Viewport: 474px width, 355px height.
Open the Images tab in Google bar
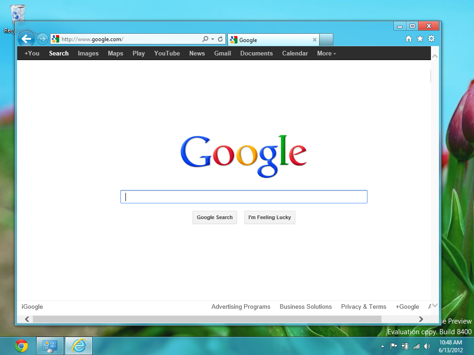tap(88, 53)
